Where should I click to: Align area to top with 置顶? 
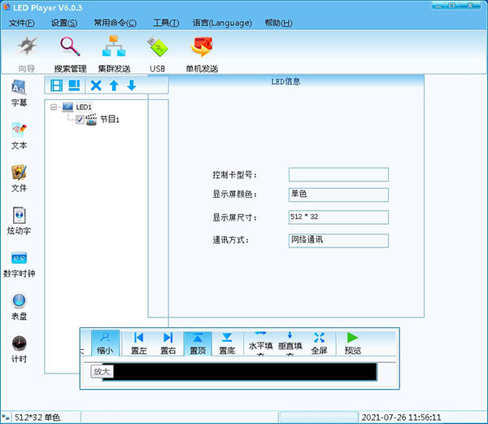[198, 343]
